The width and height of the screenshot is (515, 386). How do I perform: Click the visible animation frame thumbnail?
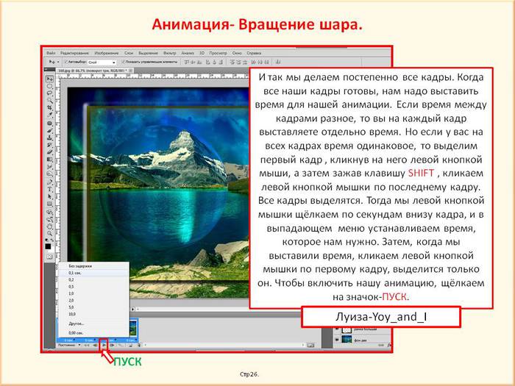tap(133, 328)
